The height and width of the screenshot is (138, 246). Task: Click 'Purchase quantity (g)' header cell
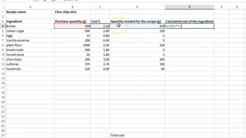coord(72,21)
